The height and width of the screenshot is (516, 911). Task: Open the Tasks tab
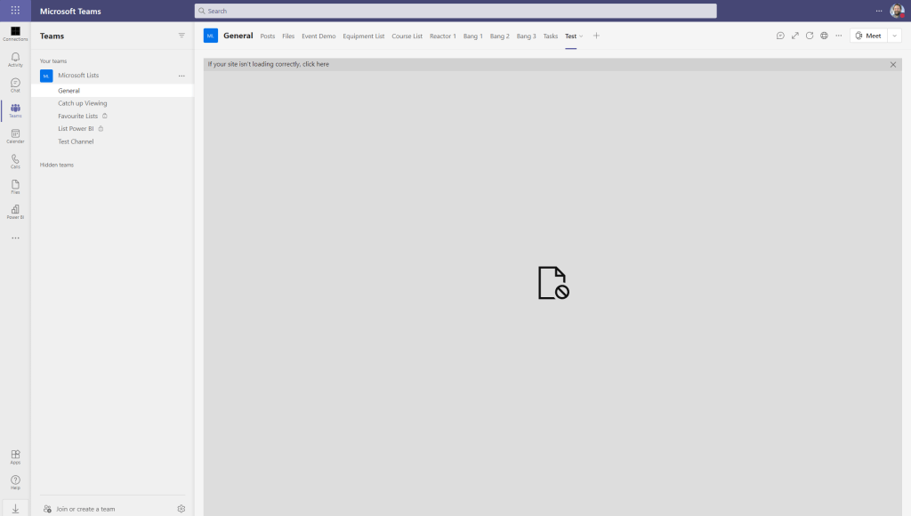[550, 36]
